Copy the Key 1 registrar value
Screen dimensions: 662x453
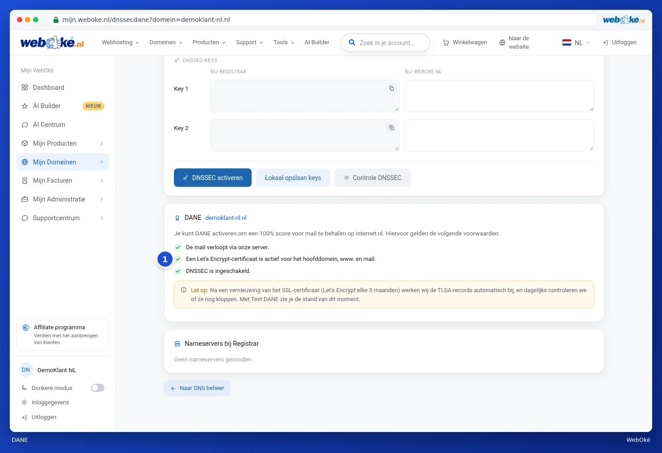point(391,88)
